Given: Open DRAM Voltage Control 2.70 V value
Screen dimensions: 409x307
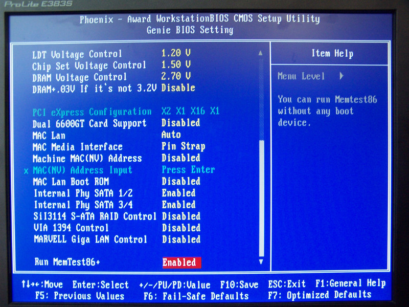Looking at the screenshot, I should [176, 76].
